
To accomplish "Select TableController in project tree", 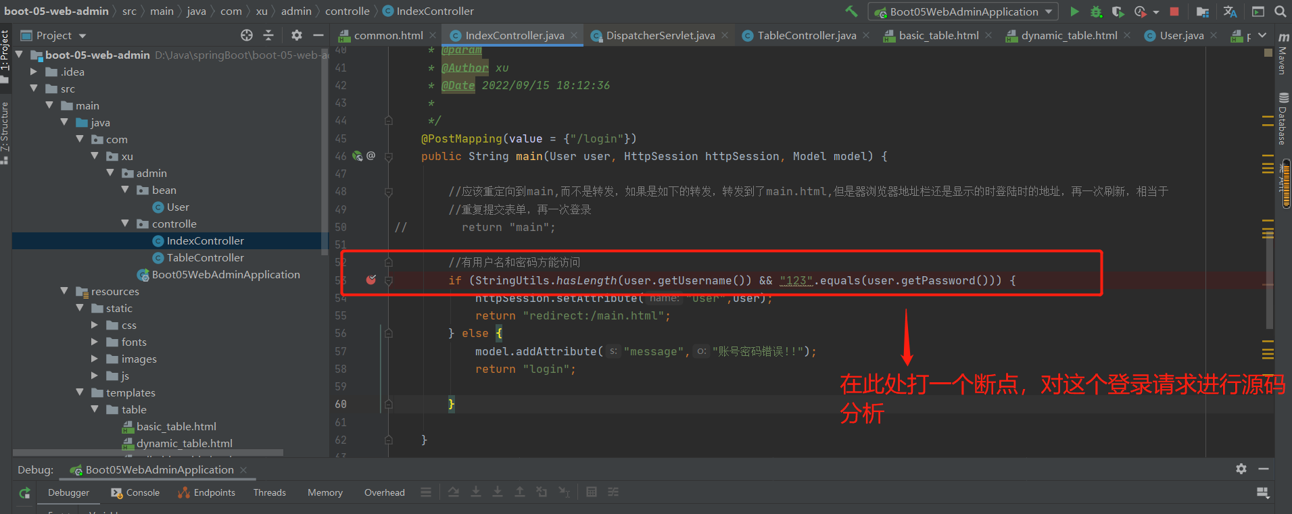I will point(206,257).
